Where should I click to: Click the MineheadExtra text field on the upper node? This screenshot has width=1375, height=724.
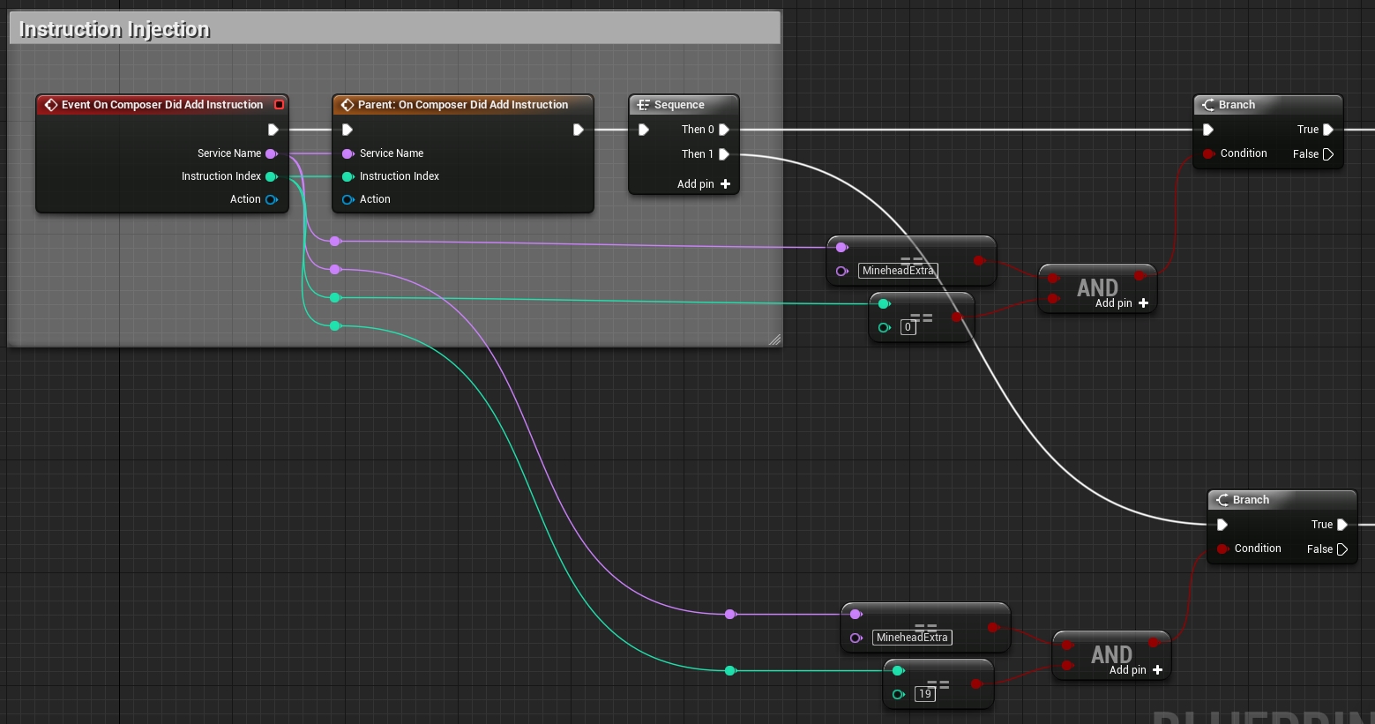pyautogui.click(x=898, y=271)
